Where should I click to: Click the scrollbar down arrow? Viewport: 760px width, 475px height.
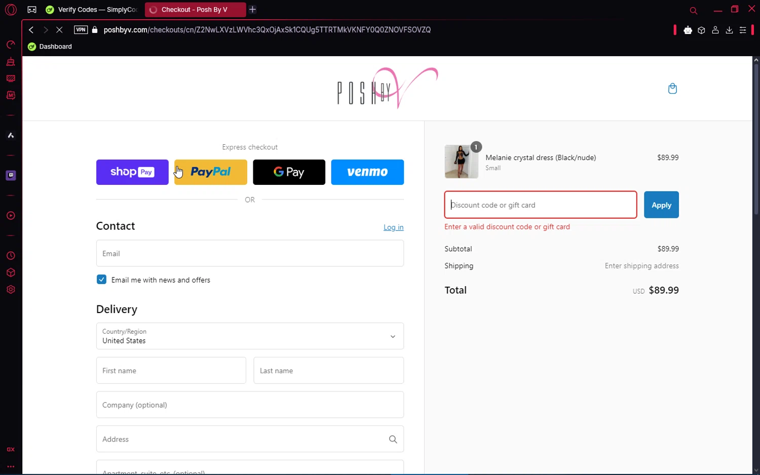coord(756,470)
